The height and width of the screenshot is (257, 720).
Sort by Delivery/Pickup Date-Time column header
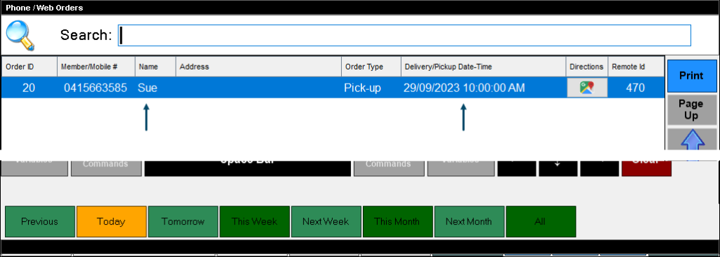click(x=484, y=67)
